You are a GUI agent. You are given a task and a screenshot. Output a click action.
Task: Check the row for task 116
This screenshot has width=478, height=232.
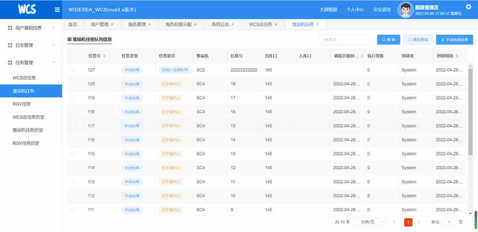[x=73, y=140]
